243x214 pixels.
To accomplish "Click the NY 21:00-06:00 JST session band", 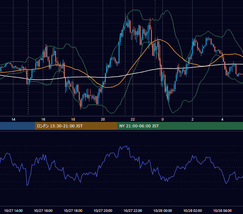I will tap(180, 126).
